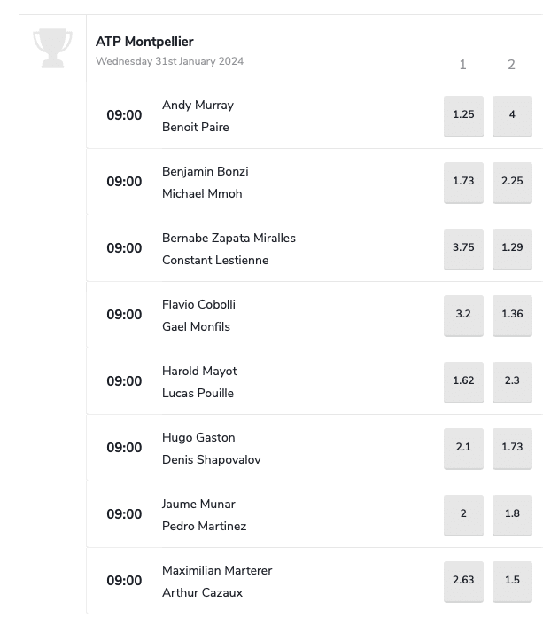This screenshot has width=543, height=626.
Task: Select Jaume Munar at odds 2
Action: tap(463, 515)
